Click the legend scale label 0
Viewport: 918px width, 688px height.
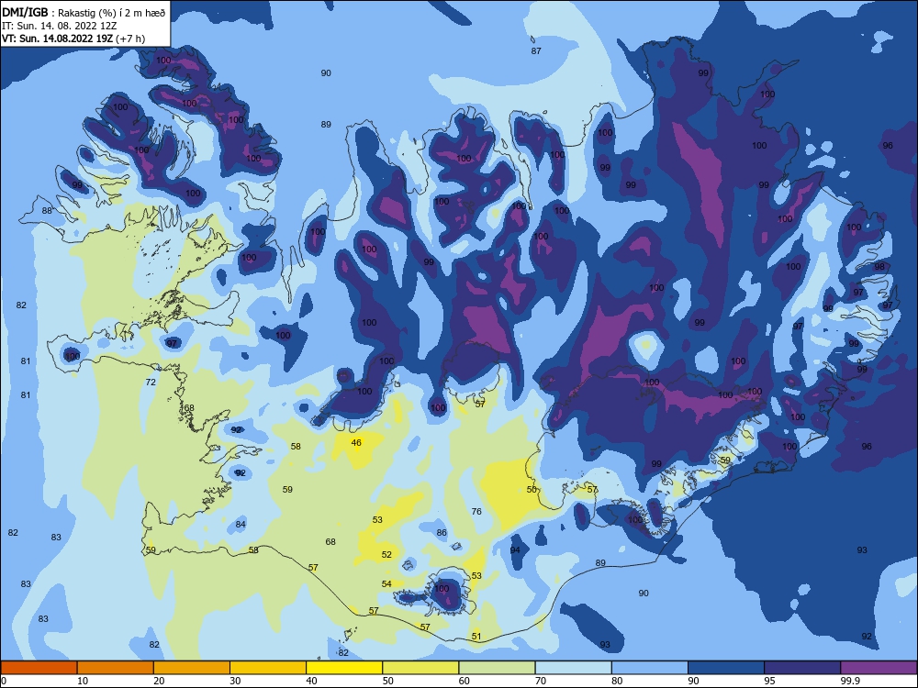click(x=4, y=681)
